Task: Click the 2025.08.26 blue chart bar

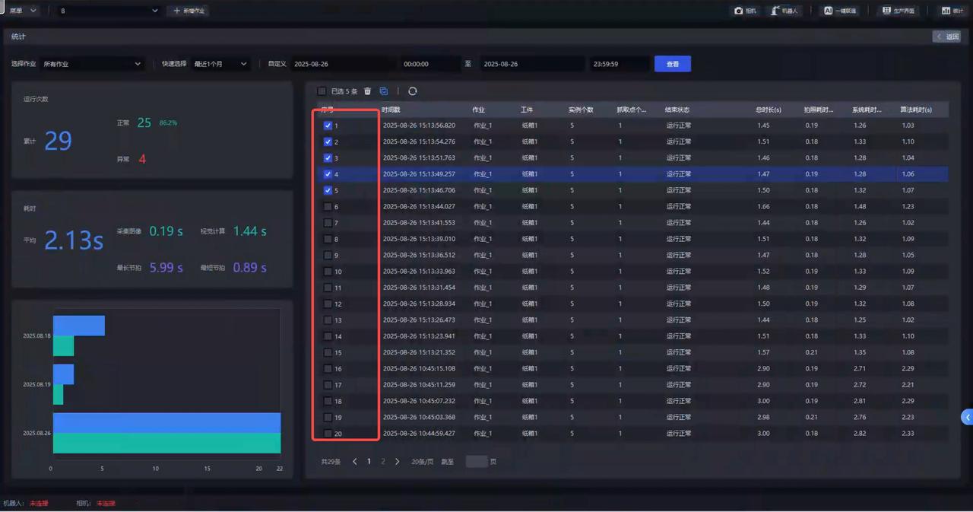Action: pos(166,423)
